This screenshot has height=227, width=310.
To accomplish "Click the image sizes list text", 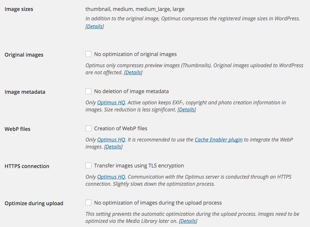I will tap(135, 9).
